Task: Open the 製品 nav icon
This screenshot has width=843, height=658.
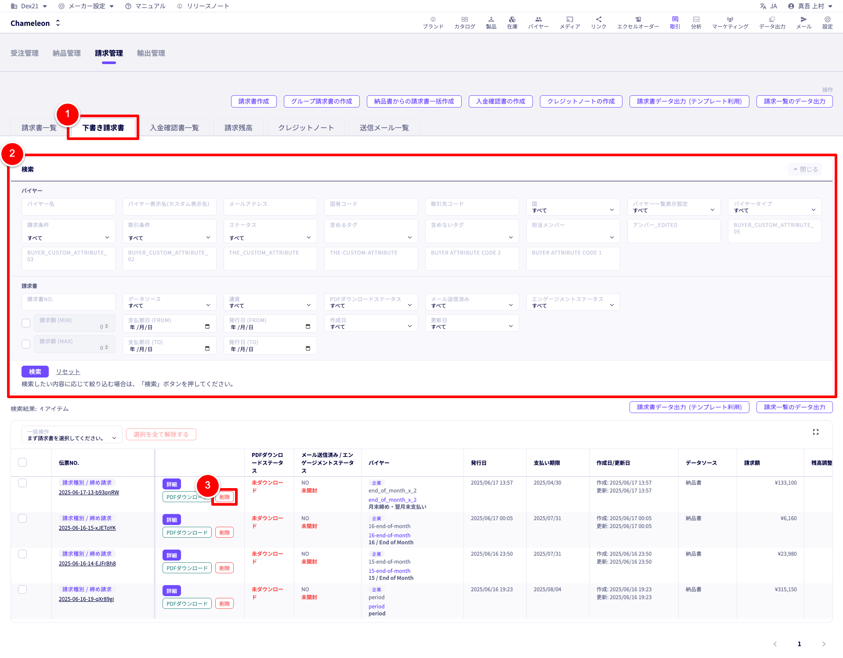Action: tap(491, 23)
